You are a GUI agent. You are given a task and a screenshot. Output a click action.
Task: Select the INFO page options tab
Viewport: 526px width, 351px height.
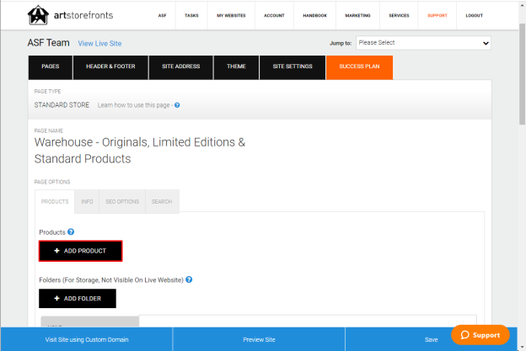pos(87,201)
